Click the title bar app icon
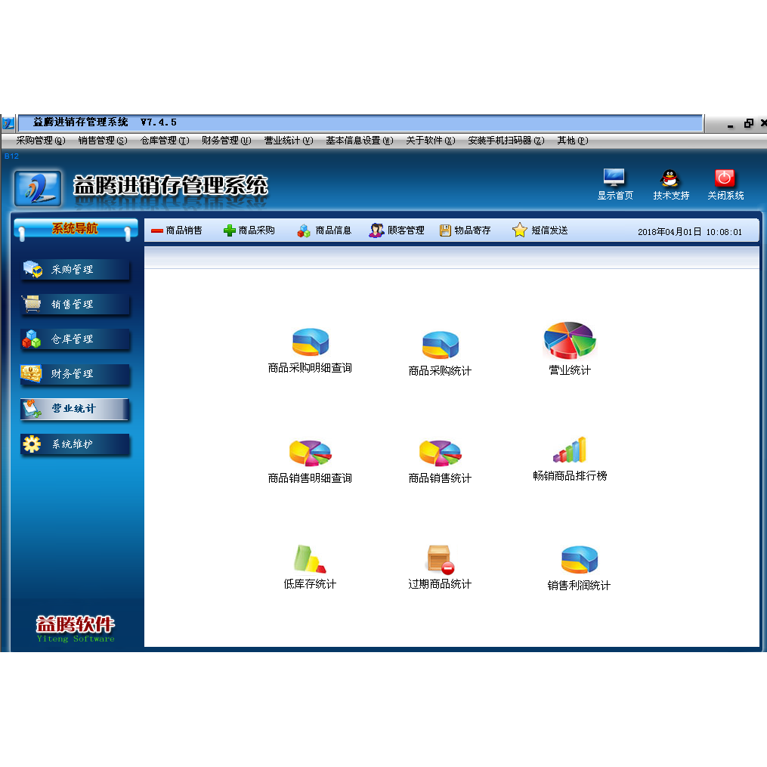The width and height of the screenshot is (767, 767). 8,122
